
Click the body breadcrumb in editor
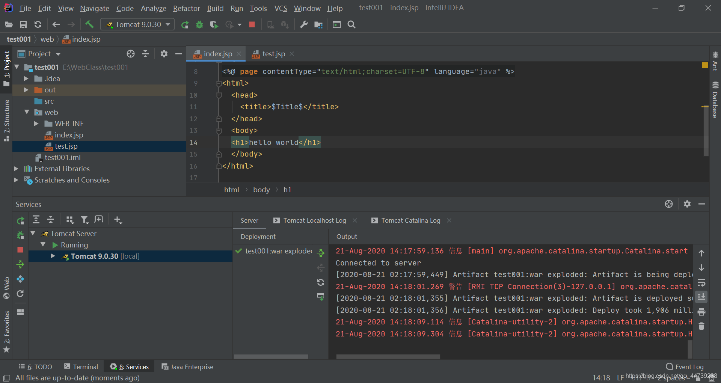click(261, 190)
